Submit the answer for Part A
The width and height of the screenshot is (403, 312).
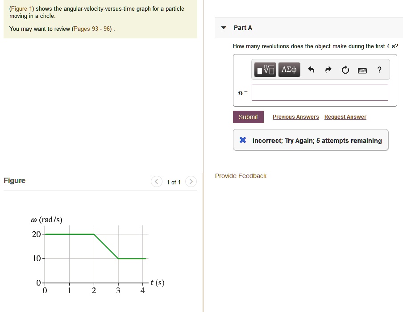point(248,116)
